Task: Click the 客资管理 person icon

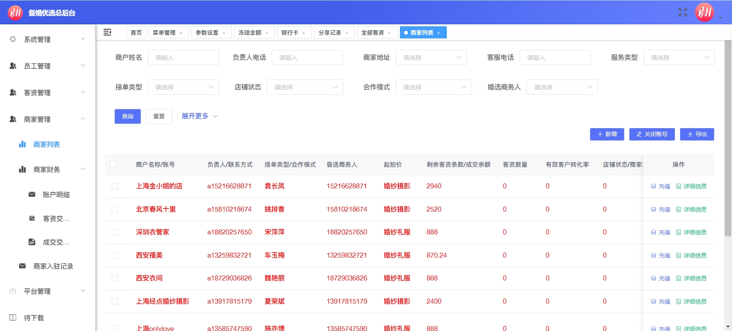Action: point(13,92)
